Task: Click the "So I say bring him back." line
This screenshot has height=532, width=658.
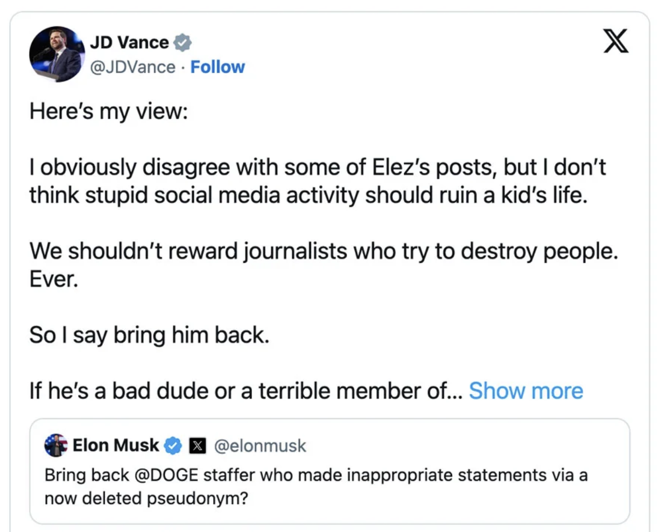Action: pyautogui.click(x=149, y=335)
